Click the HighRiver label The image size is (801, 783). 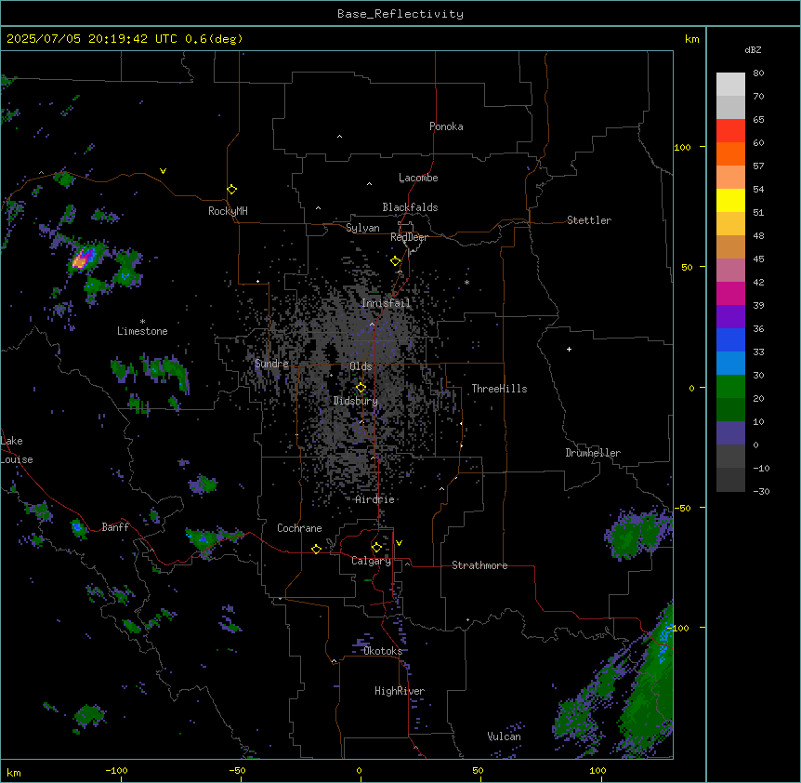click(x=400, y=691)
